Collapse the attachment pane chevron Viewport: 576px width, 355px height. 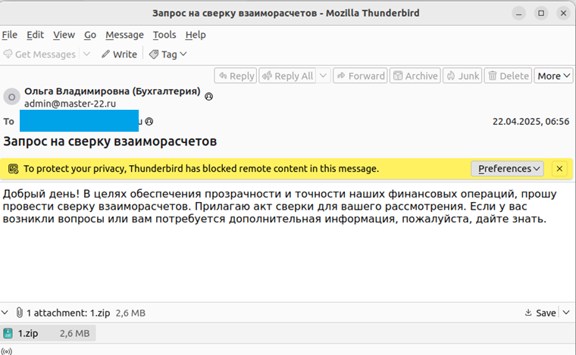coord(6,313)
